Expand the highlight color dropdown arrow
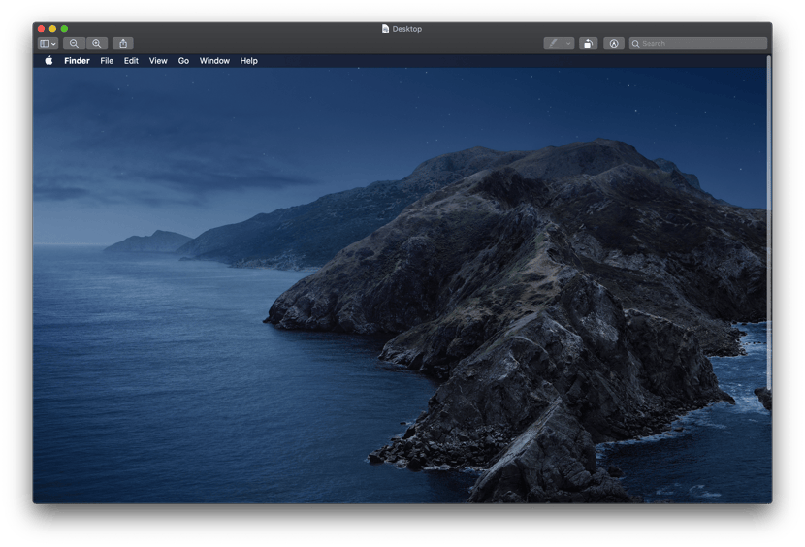The image size is (805, 547). coord(568,43)
